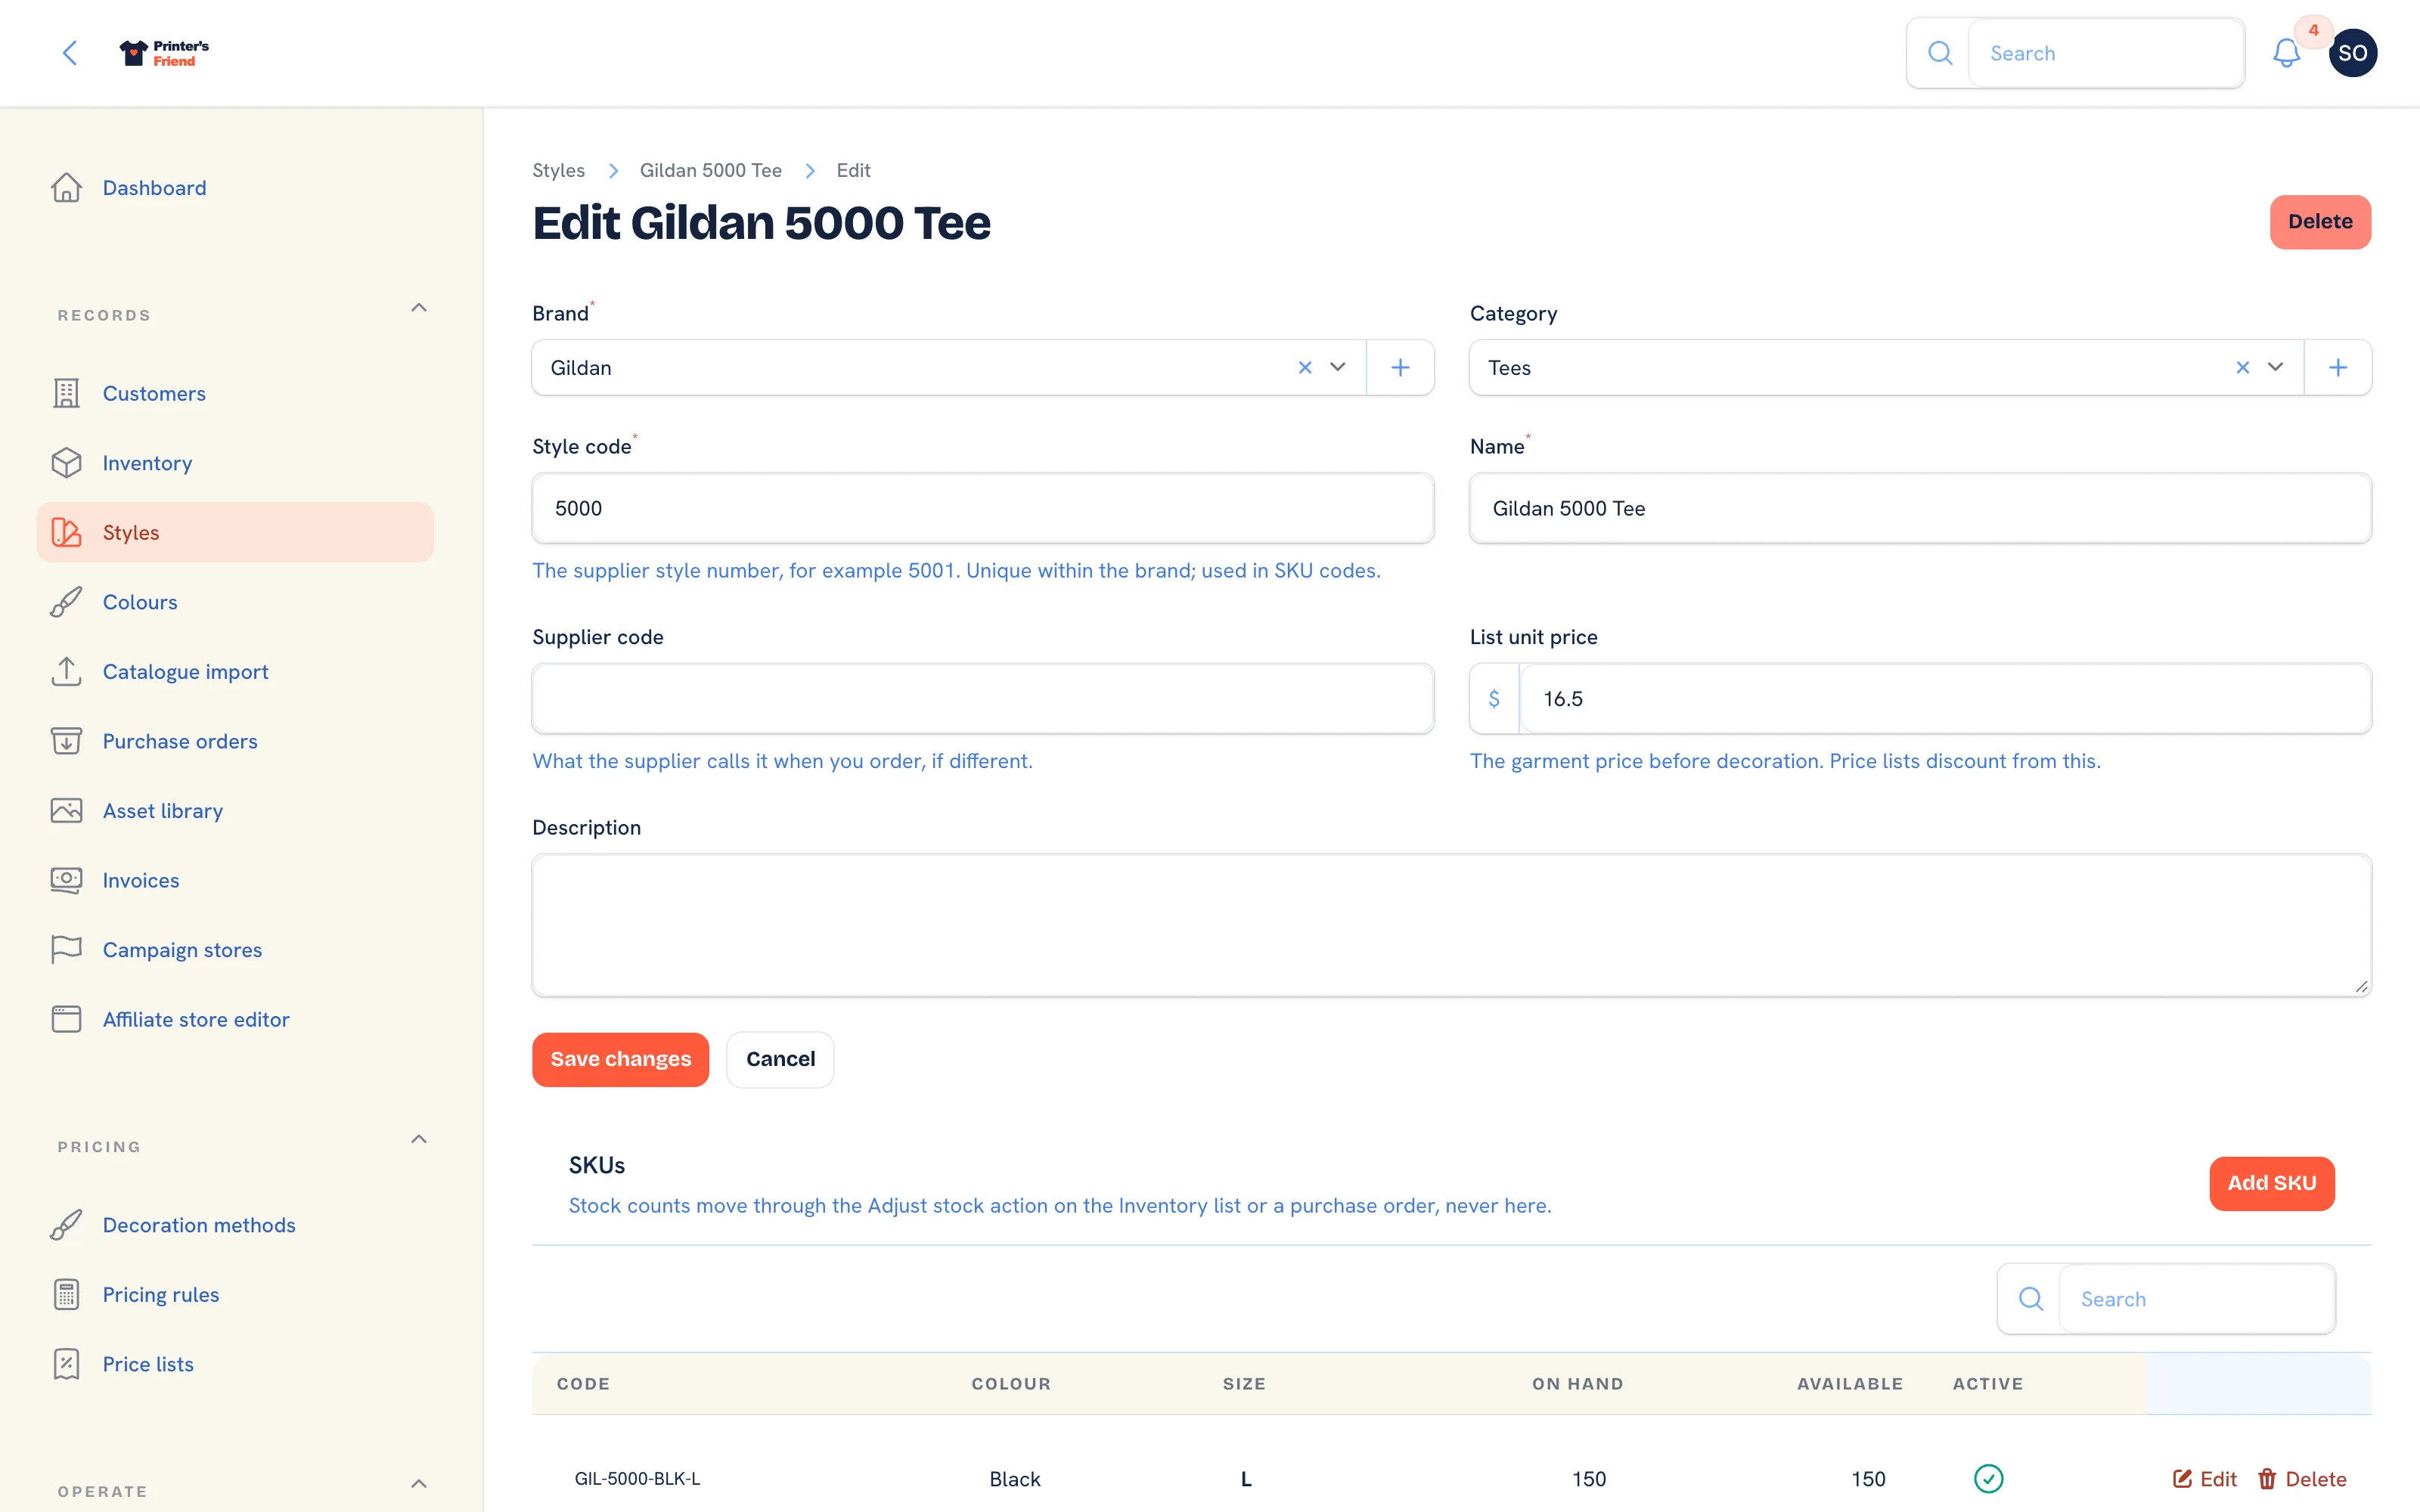The width and height of the screenshot is (2420, 1512).
Task: Click the Asset library image icon
Action: pos(66,811)
